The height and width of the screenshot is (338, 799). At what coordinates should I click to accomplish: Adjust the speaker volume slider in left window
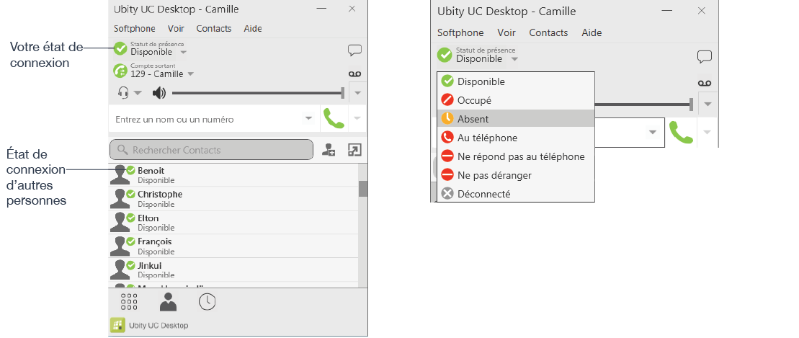point(259,93)
